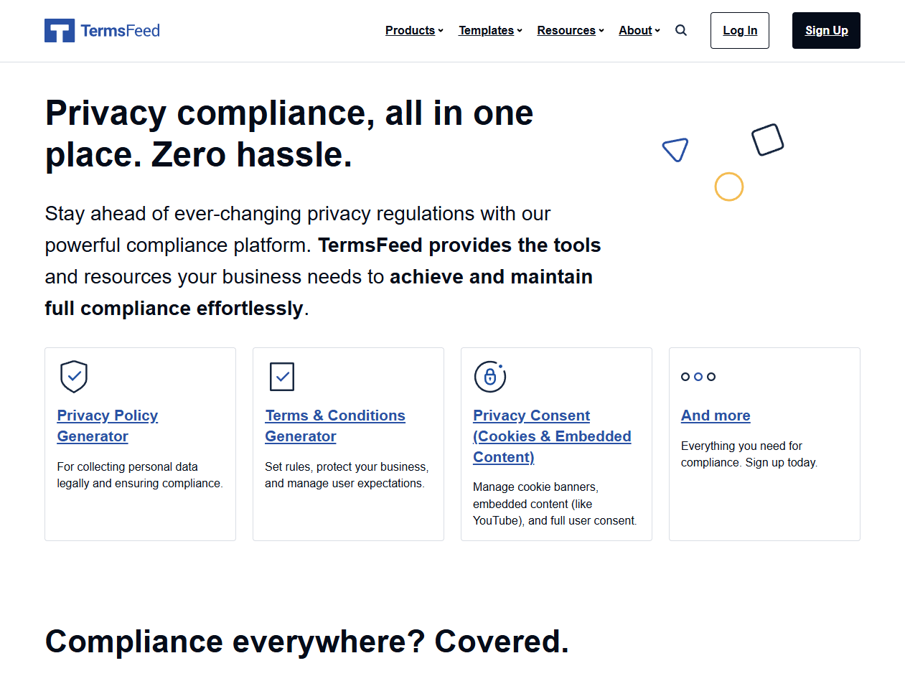The image size is (905, 676).
Task: Open the Resources dropdown menu
Action: click(x=571, y=30)
